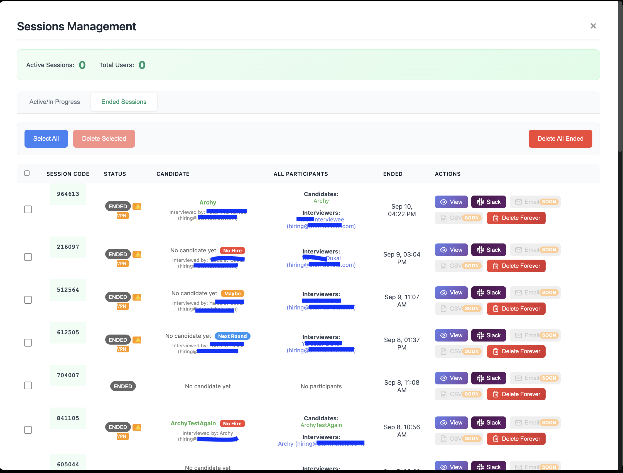The width and height of the screenshot is (623, 473).
Task: Click the Maybe badge on session 512564
Action: (232, 293)
